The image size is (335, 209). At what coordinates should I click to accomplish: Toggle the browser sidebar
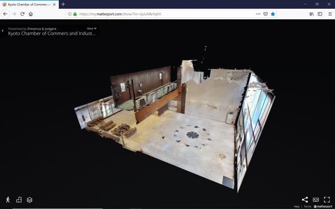[320, 14]
